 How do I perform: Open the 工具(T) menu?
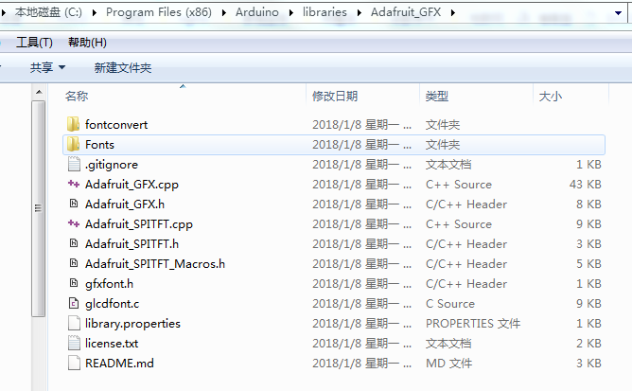34,43
